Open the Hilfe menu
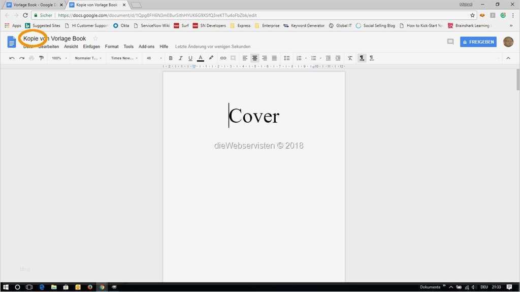Screen dimensions: 520x292 (164, 47)
